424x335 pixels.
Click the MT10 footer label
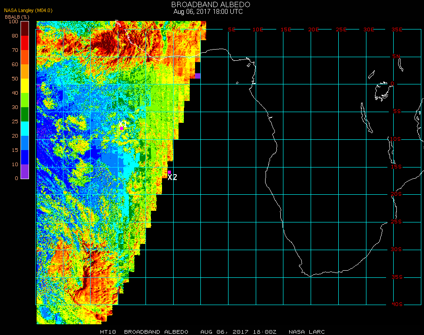click(x=107, y=332)
